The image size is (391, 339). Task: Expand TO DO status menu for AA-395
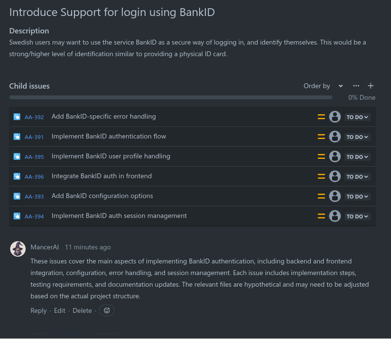coord(357,157)
